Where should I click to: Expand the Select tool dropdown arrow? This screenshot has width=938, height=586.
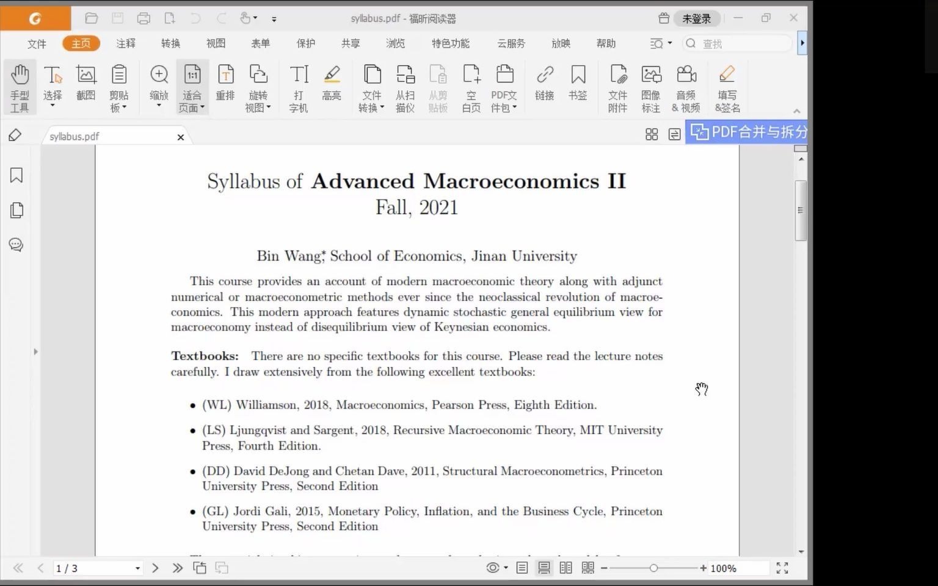click(x=53, y=106)
